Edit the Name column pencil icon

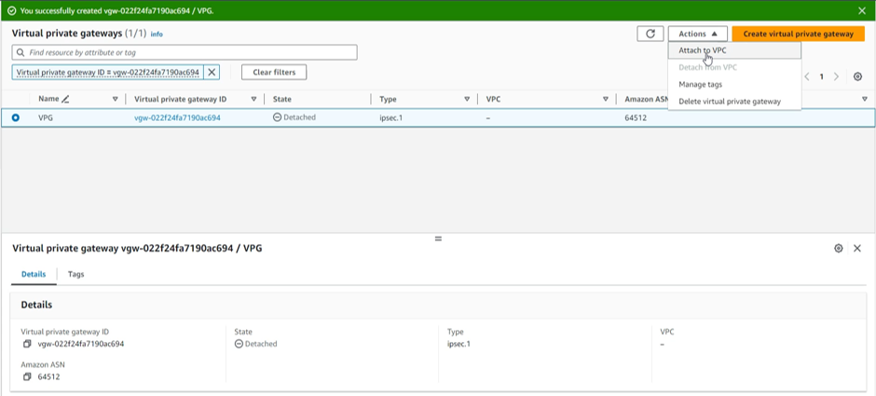click(66, 99)
